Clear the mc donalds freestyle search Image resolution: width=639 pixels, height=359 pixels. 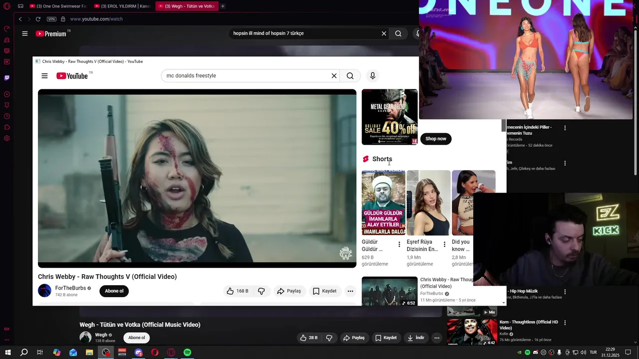[x=334, y=76]
